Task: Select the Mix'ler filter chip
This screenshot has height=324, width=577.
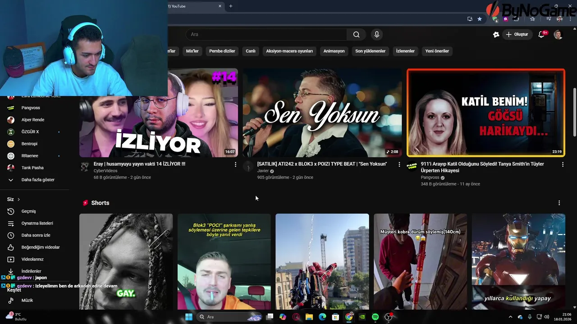Action: pyautogui.click(x=192, y=51)
